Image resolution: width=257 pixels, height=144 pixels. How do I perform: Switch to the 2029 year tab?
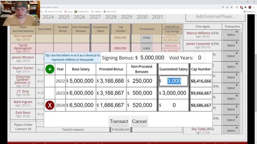tap(126, 17)
